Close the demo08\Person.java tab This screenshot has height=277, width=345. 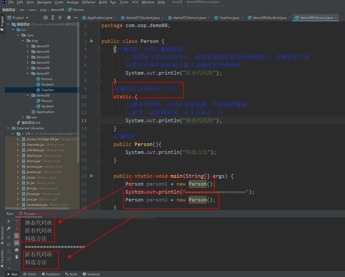coord(336,18)
